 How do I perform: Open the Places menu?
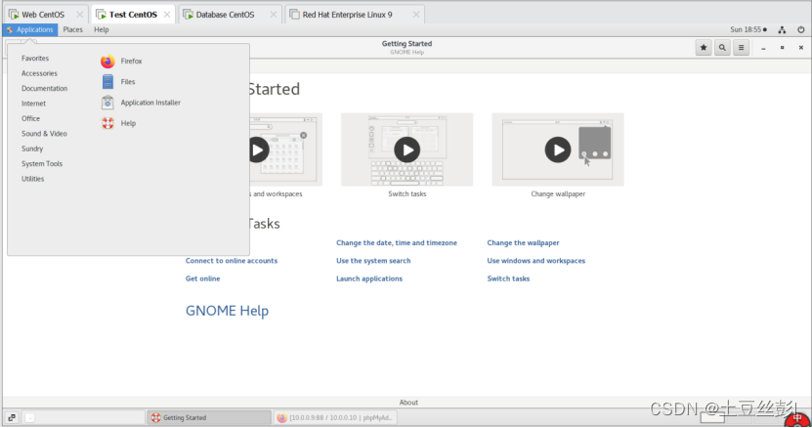(73, 30)
